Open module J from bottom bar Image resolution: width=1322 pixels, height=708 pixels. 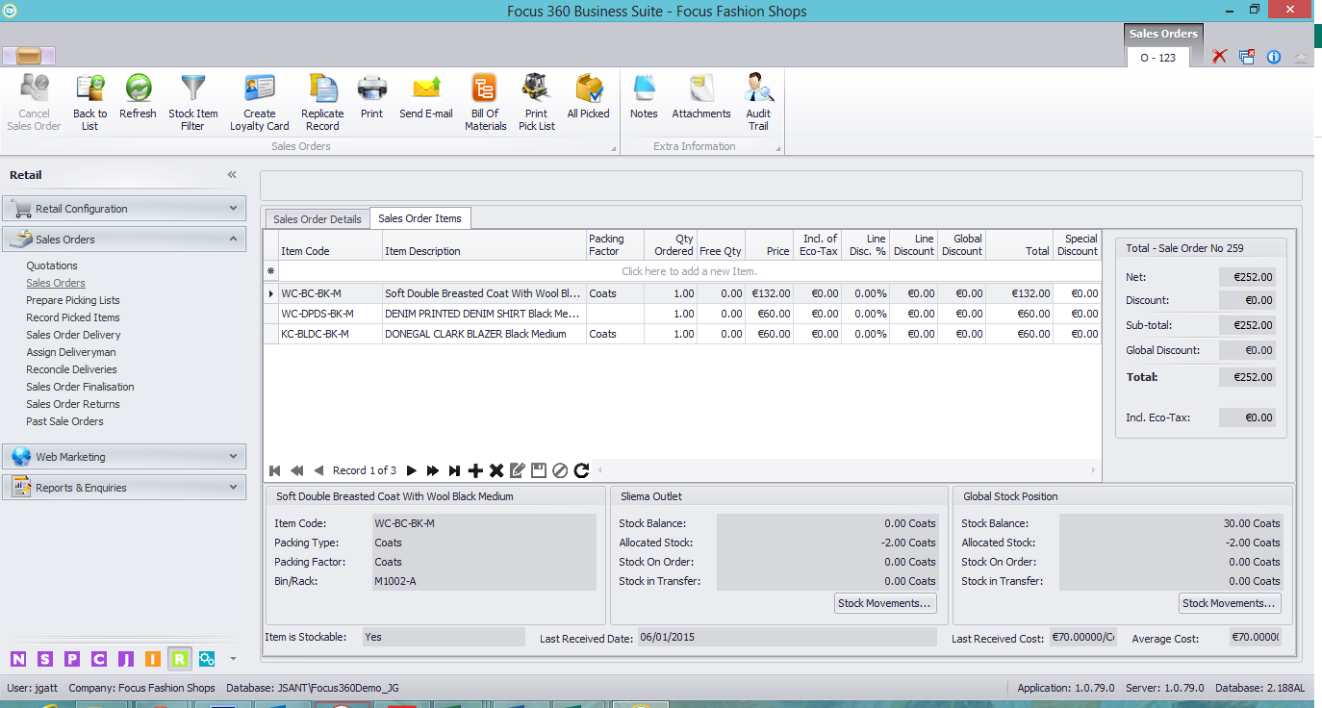[x=126, y=659]
